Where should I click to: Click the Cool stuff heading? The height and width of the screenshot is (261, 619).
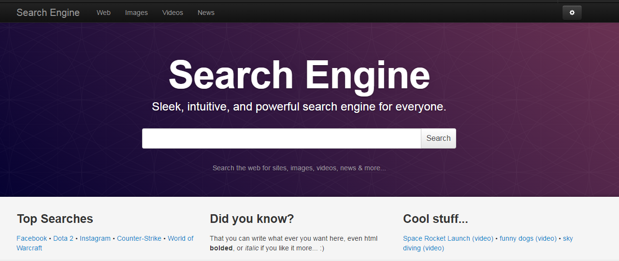click(x=435, y=219)
